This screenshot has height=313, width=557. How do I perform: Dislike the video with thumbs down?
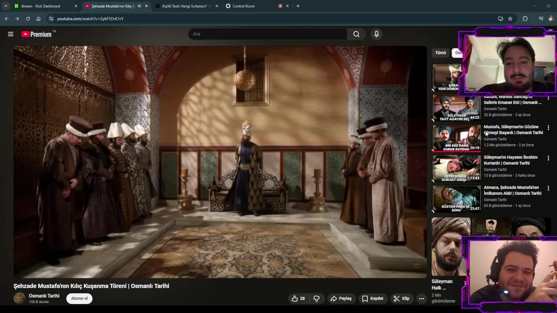(316, 299)
